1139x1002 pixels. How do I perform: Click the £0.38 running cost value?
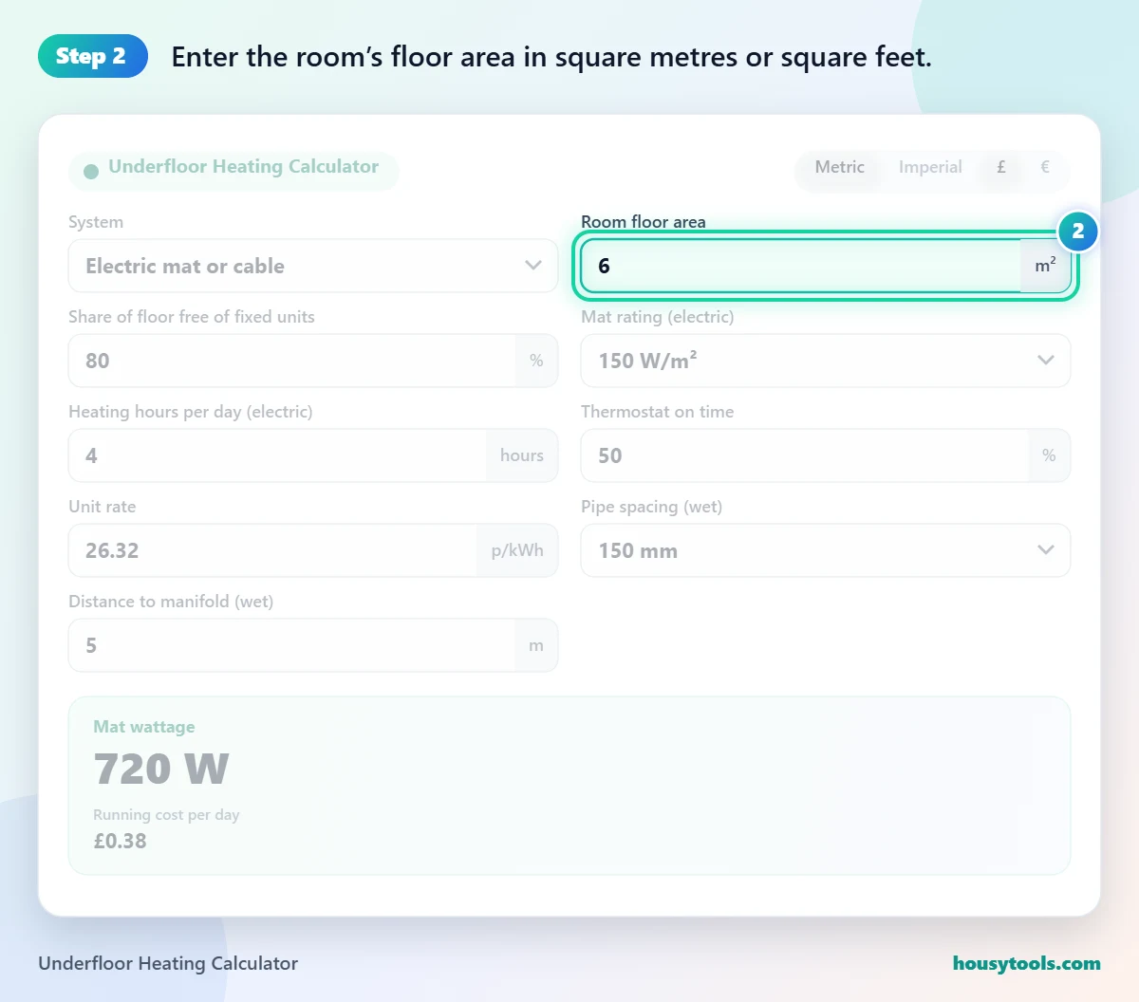[x=121, y=841]
